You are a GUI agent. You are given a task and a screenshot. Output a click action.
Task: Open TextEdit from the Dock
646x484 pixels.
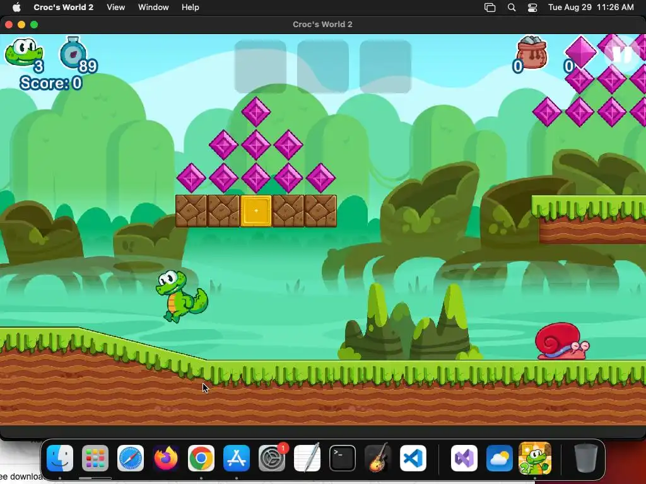coord(307,458)
